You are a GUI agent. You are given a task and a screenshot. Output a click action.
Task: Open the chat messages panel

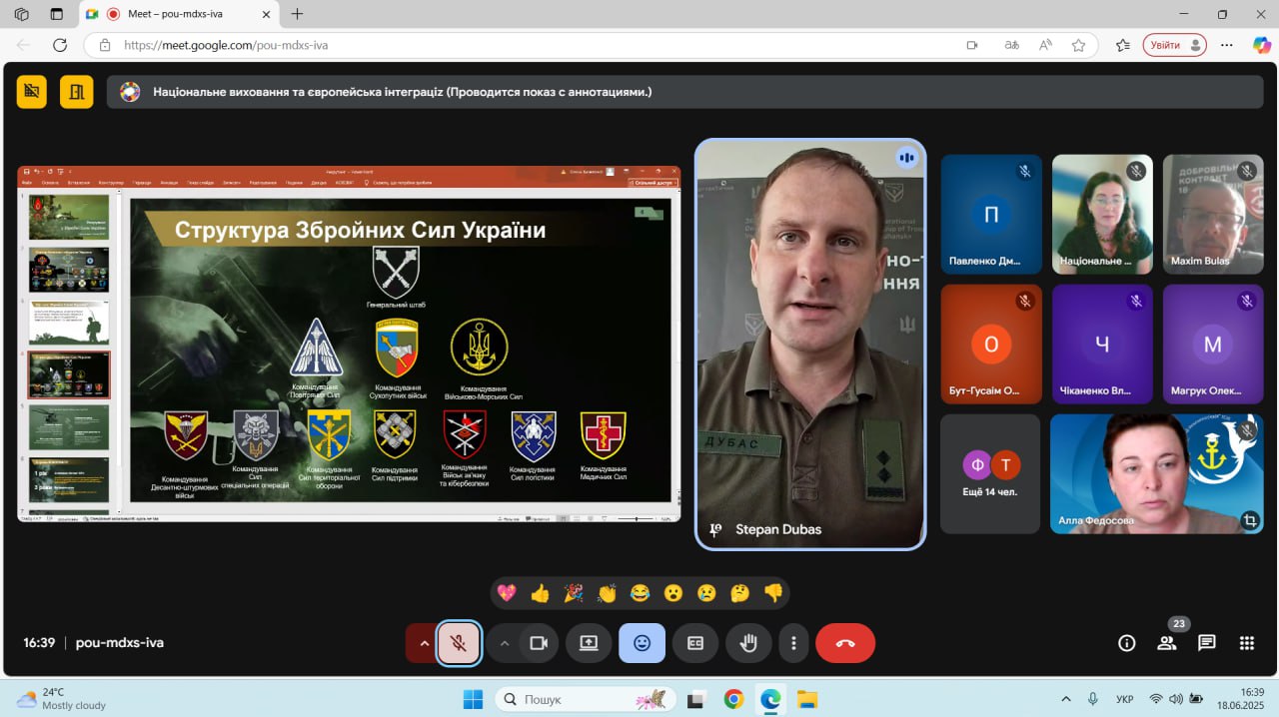(x=1206, y=643)
